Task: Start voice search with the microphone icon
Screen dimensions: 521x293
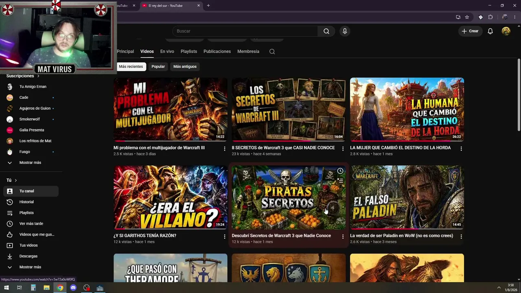Action: pos(345,31)
